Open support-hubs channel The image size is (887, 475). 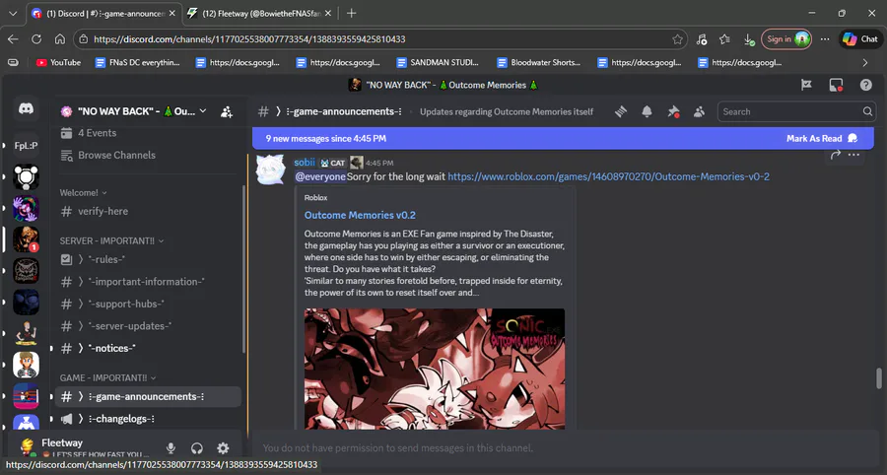click(x=148, y=304)
